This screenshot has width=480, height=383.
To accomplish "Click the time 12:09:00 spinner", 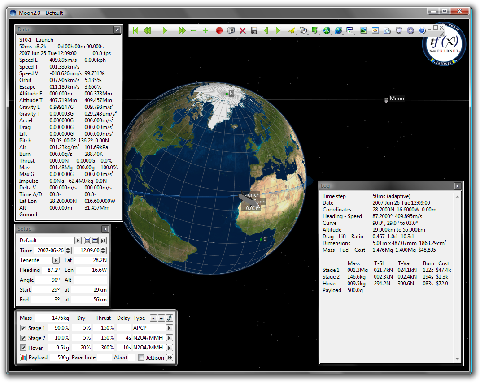I will click(103, 250).
